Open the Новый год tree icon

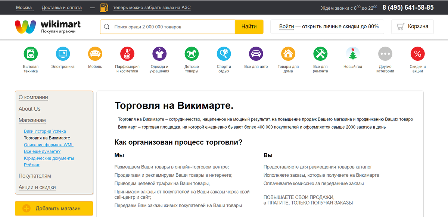tap(353, 54)
